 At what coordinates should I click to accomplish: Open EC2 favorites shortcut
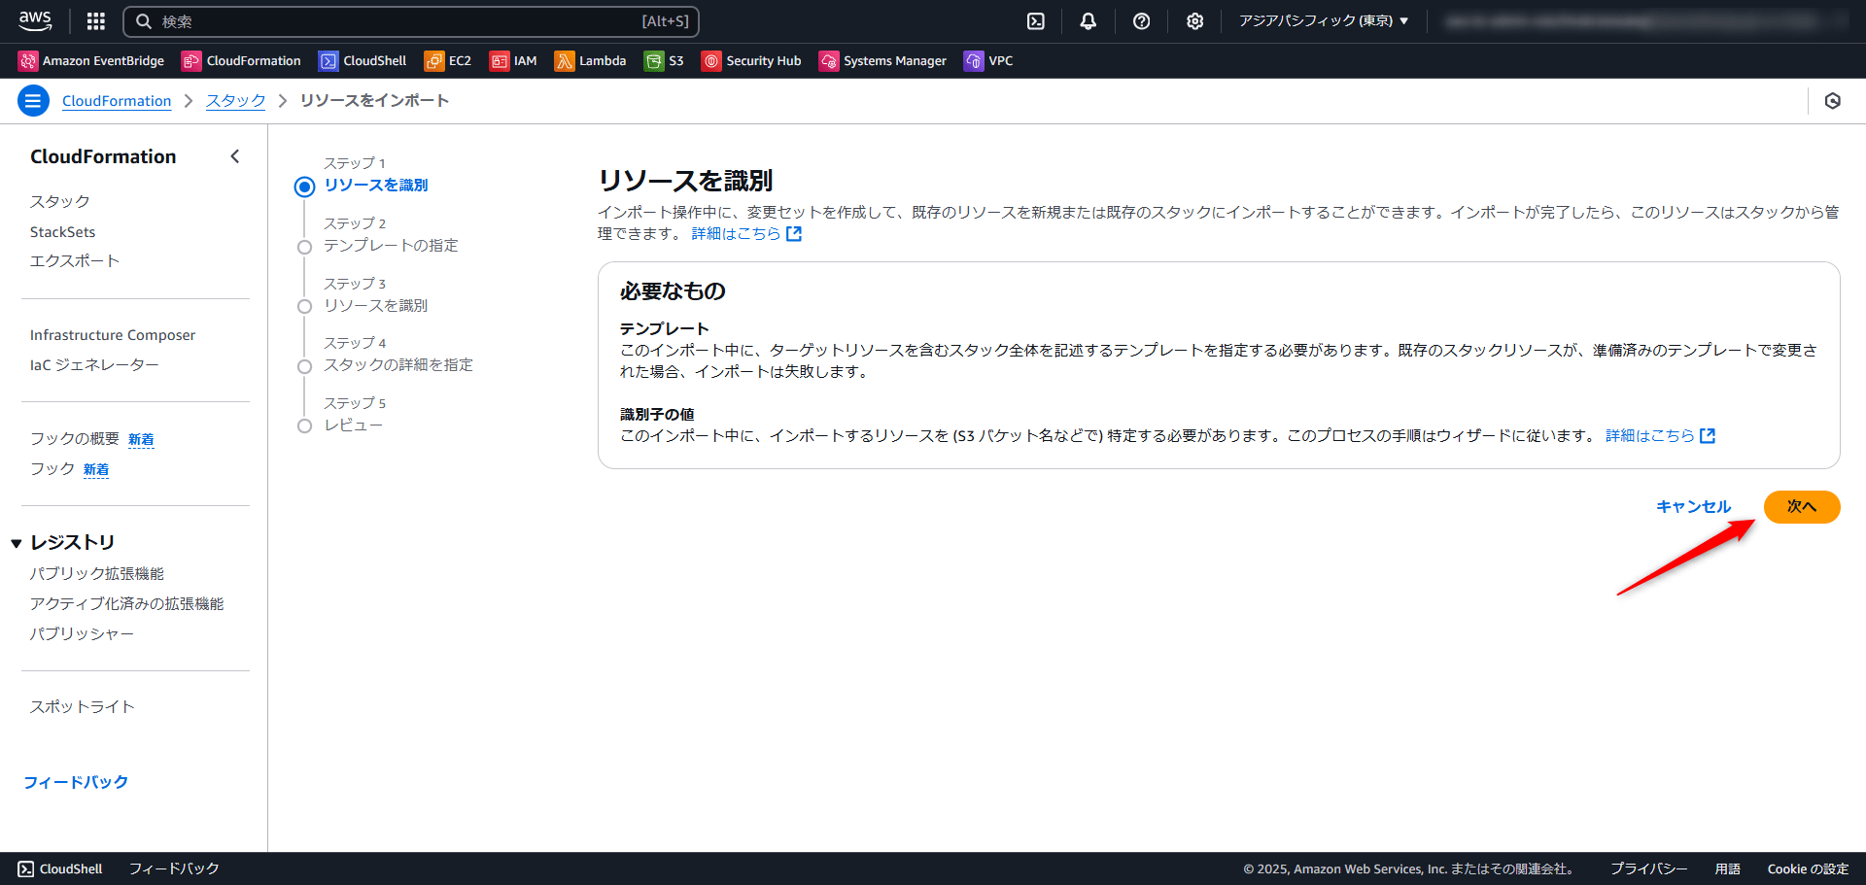[x=448, y=61]
